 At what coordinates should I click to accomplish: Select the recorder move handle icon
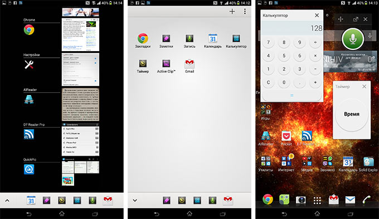pyautogui.click(x=341, y=19)
